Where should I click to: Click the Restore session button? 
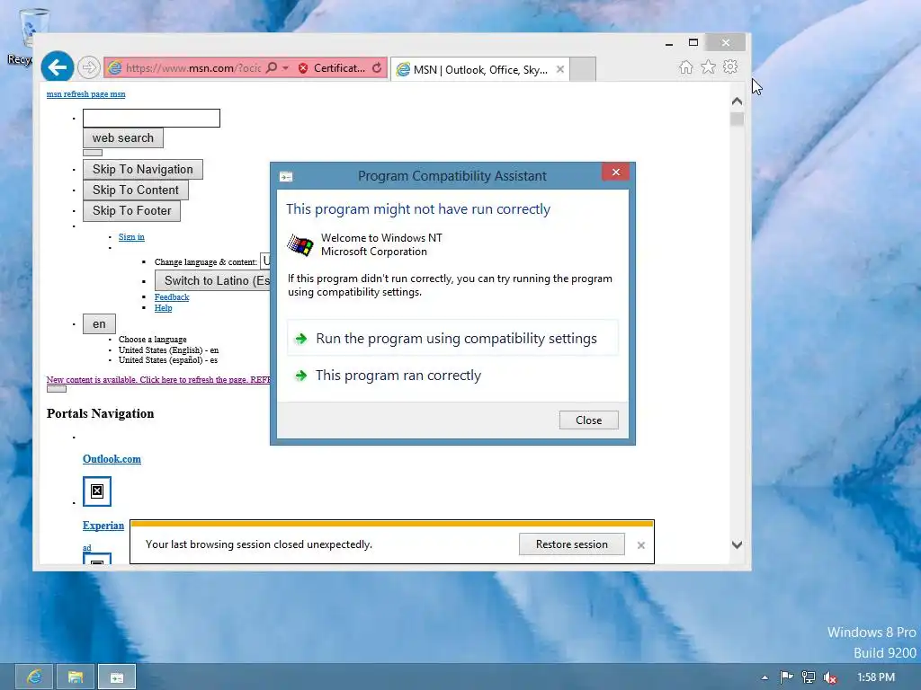(x=571, y=544)
